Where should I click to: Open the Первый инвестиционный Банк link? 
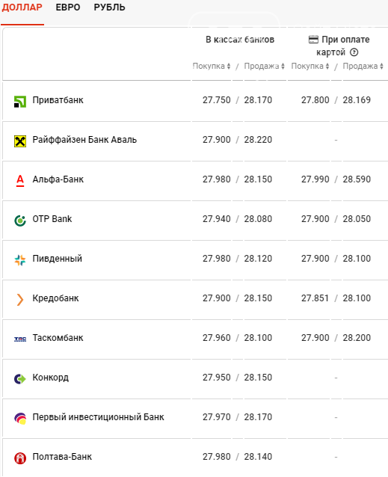coord(98,416)
